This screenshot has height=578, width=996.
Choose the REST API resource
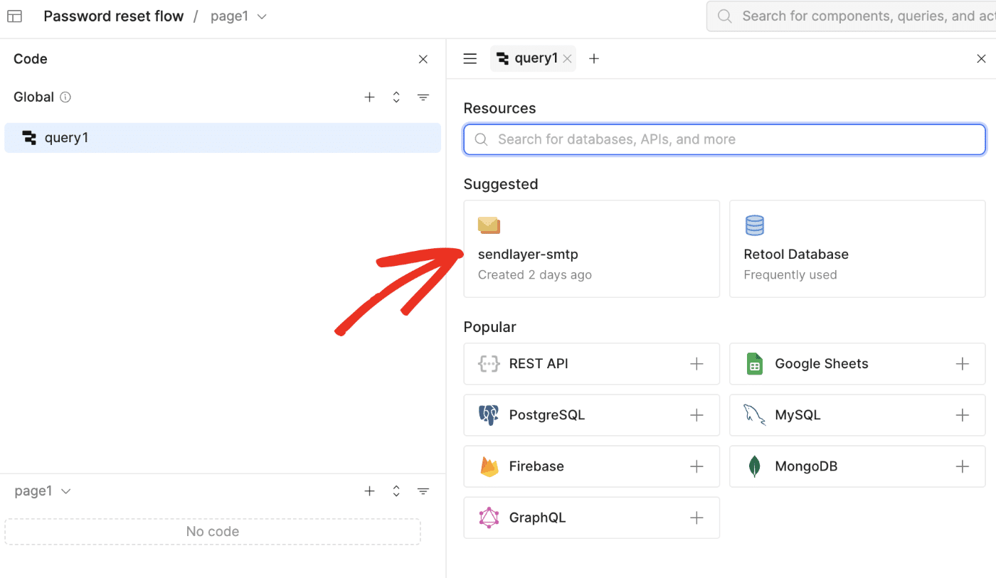click(x=592, y=364)
